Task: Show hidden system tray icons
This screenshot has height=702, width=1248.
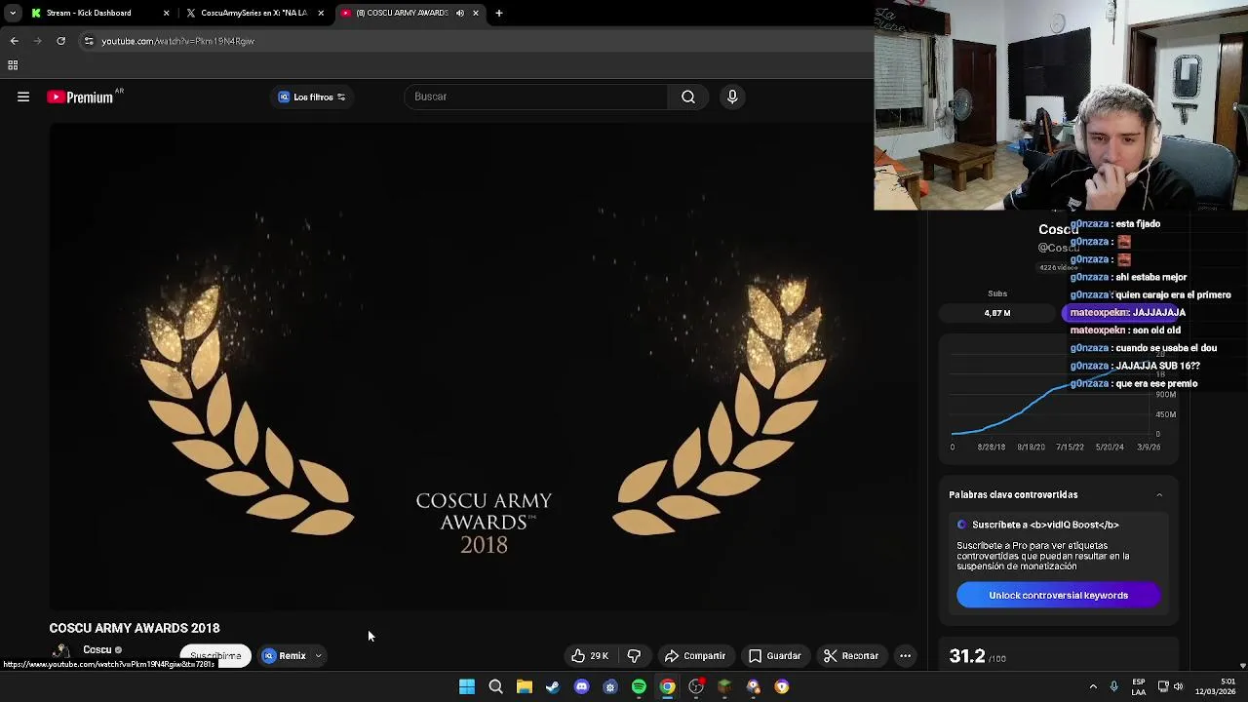Action: [1093, 687]
